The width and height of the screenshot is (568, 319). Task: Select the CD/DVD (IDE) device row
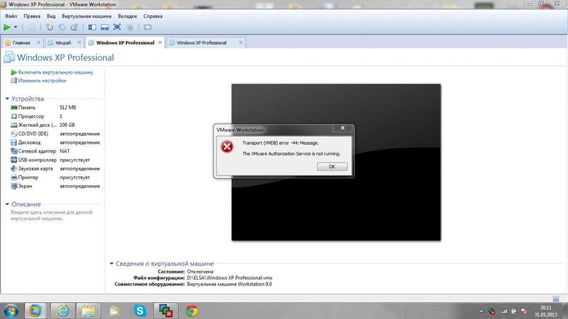(x=55, y=134)
